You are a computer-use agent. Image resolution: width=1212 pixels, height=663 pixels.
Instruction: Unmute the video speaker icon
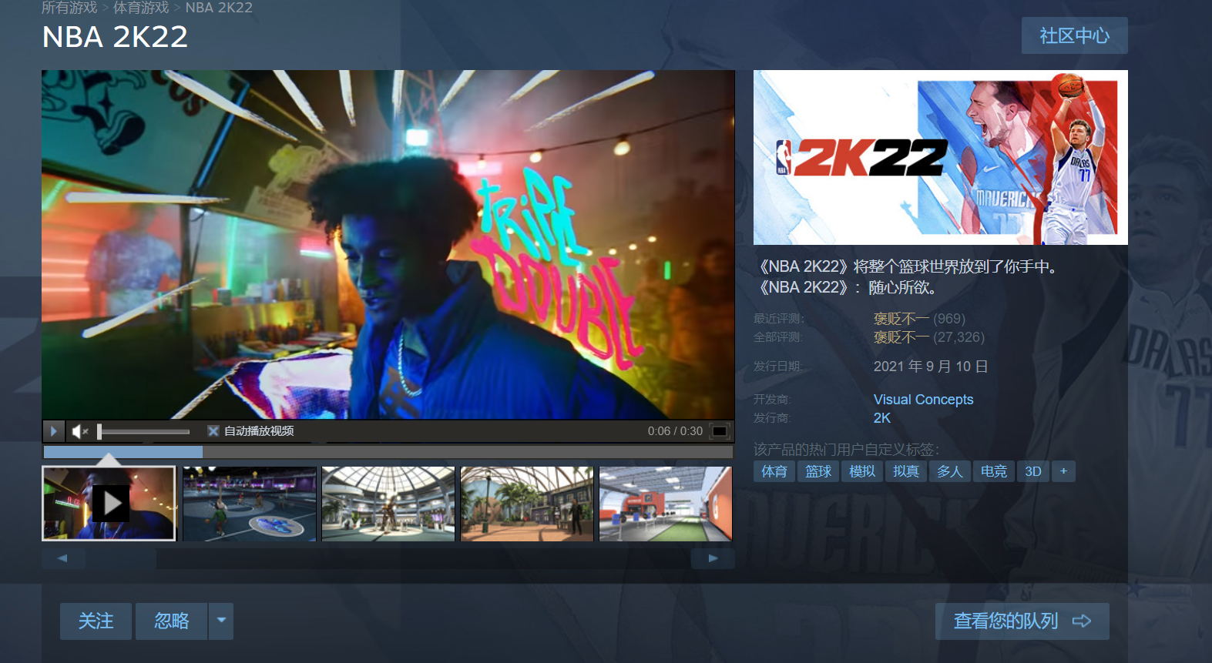tap(79, 431)
